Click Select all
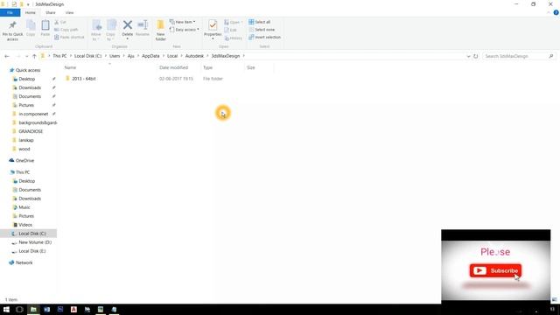The image size is (560, 315). click(259, 22)
